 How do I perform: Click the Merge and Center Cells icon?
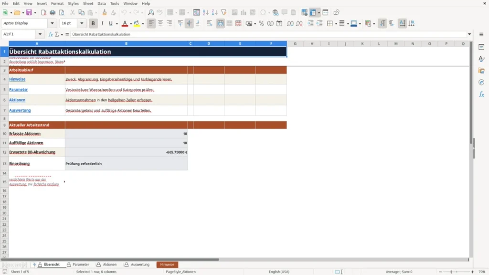coord(220,23)
